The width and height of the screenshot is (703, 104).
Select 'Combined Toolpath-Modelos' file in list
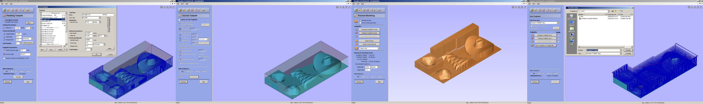click(x=588, y=19)
